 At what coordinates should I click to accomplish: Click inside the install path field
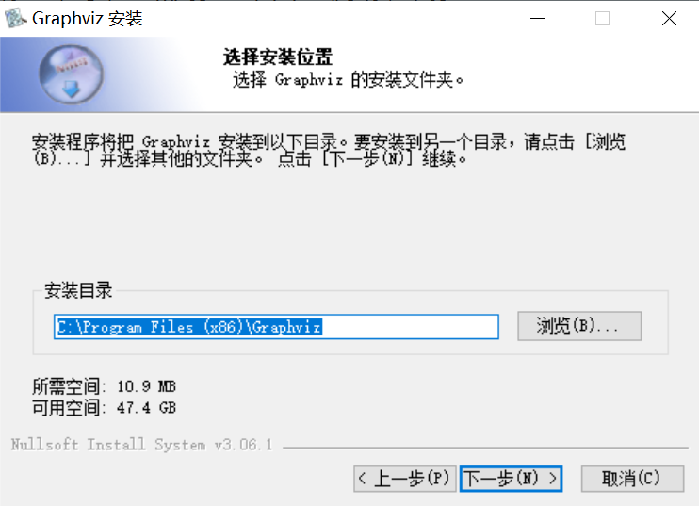(x=276, y=327)
